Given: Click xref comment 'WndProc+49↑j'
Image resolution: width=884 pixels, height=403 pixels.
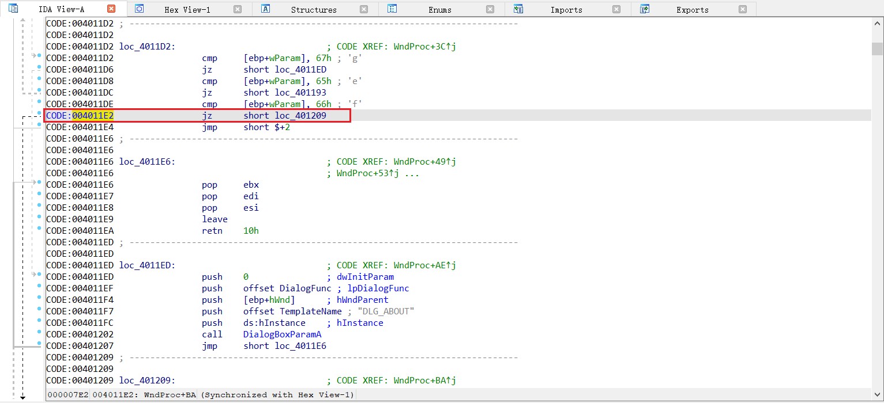Looking at the screenshot, I should pos(425,162).
